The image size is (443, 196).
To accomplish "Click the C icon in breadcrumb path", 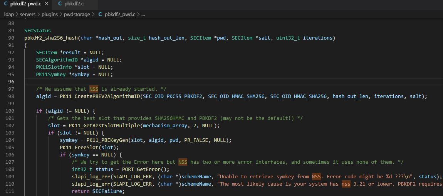I will pos(100,14).
